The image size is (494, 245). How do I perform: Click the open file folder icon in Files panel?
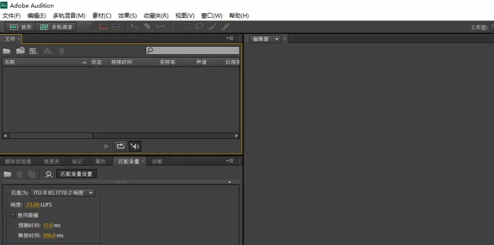pos(7,51)
